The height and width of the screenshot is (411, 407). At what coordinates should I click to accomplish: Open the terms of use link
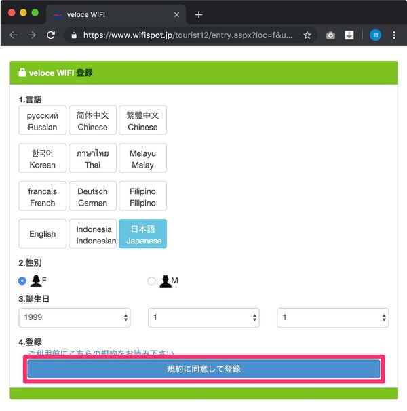pyautogui.click(x=101, y=353)
